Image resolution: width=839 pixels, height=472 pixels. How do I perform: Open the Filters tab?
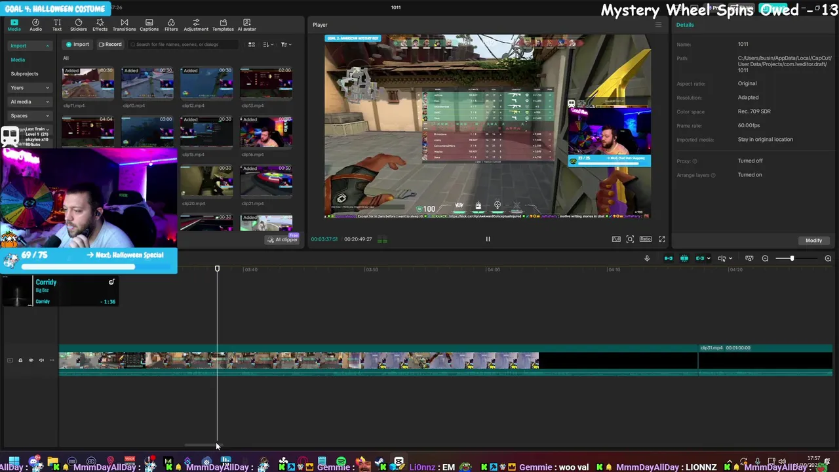pos(171,25)
